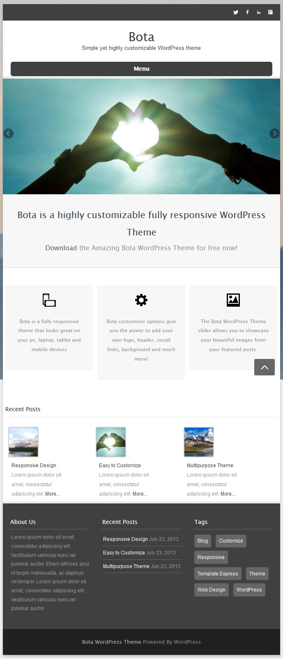Jump back to top with chevron button
Viewport: 283px width, 659px height.
(265, 367)
